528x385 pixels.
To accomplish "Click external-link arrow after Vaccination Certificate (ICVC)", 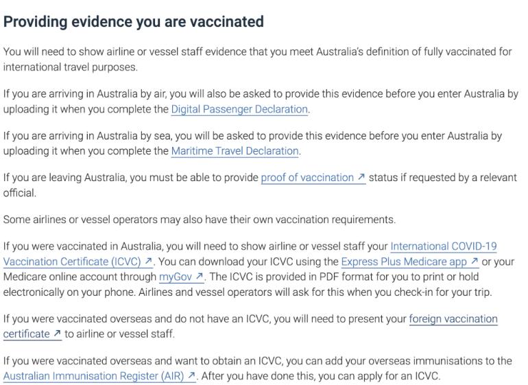I will pos(147,261).
